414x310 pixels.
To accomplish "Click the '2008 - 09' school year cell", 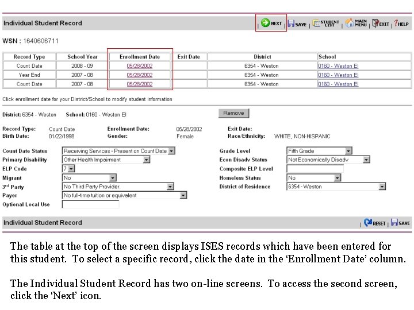I will tap(82, 66).
